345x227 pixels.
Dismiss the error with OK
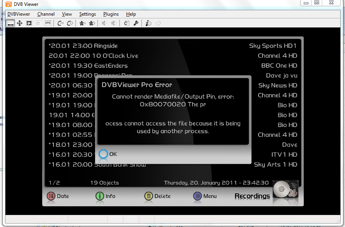[108, 154]
